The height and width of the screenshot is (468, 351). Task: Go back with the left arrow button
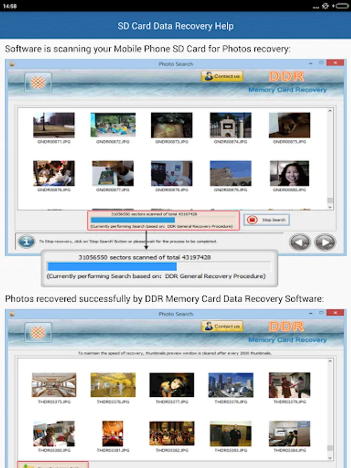coord(300,242)
